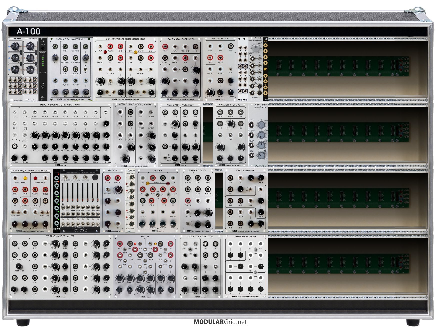Screen dimensions: 441x327
Task: Click the New Timbral Oscillator SINE jack
Action: click(195, 47)
